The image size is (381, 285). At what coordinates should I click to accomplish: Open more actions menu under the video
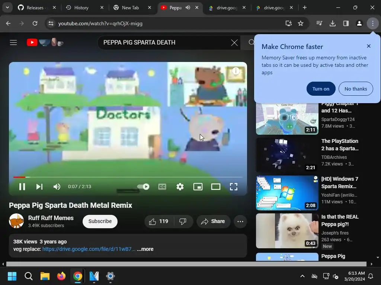[240, 221]
